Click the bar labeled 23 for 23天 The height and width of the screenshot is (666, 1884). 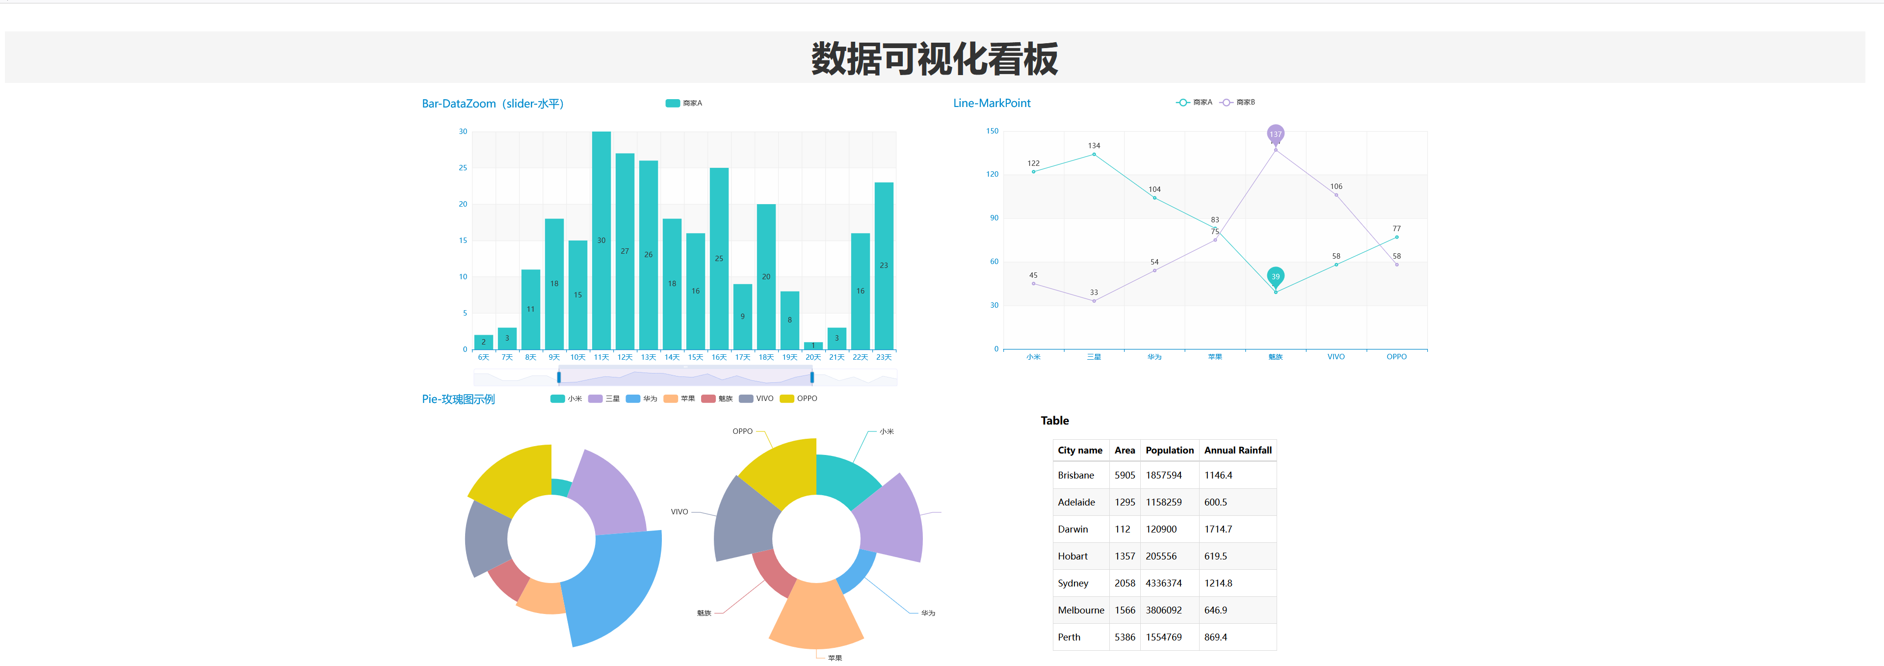click(884, 266)
